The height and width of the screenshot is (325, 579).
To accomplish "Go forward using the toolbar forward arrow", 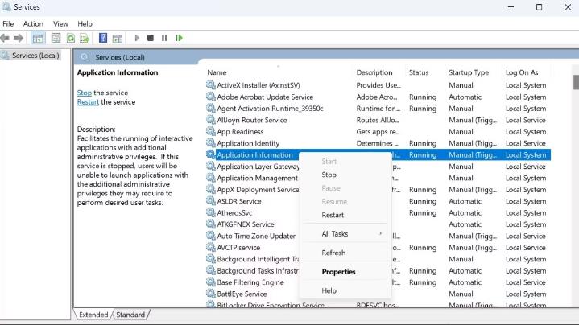I will pos(18,38).
